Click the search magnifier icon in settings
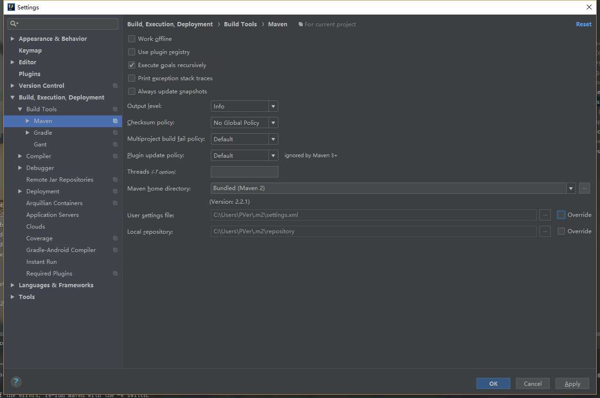Image resolution: width=600 pixels, height=398 pixels. [x=14, y=23]
